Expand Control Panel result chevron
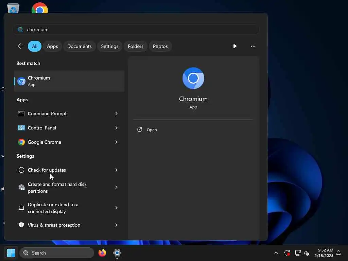This screenshot has width=348, height=261. coord(116,128)
